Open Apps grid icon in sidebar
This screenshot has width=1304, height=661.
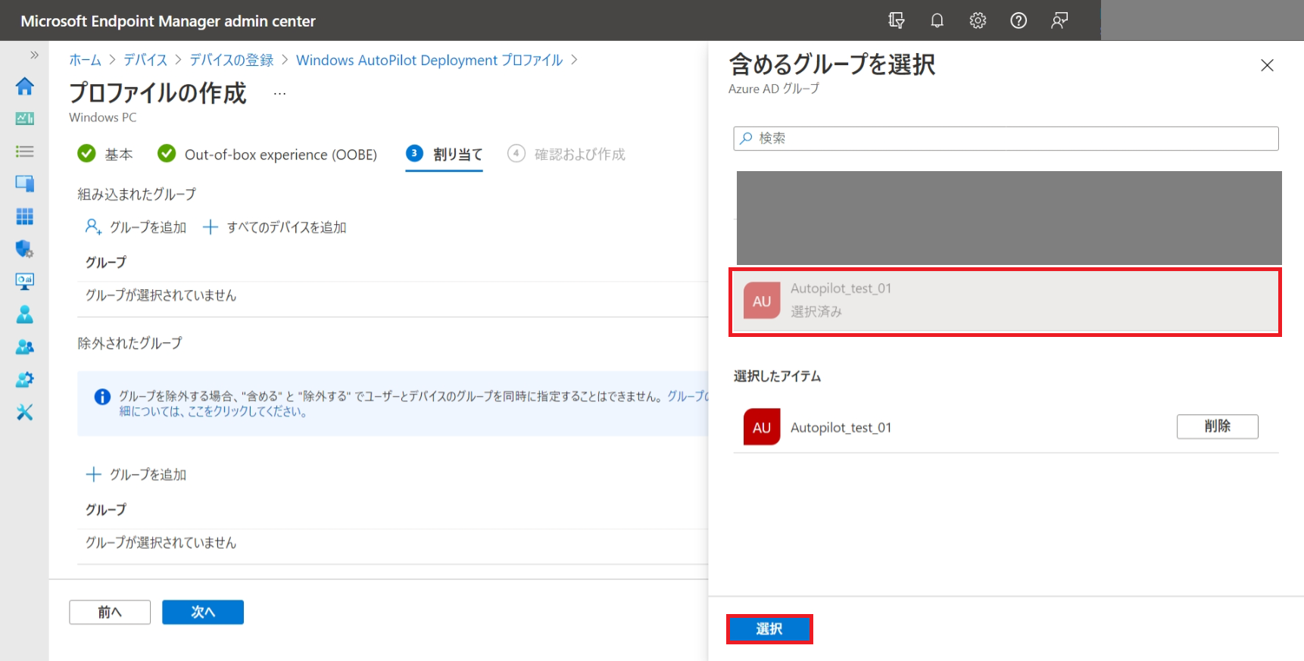[x=24, y=217]
